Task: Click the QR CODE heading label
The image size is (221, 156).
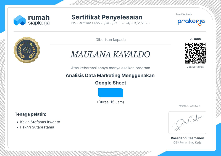Action: pos(195,39)
